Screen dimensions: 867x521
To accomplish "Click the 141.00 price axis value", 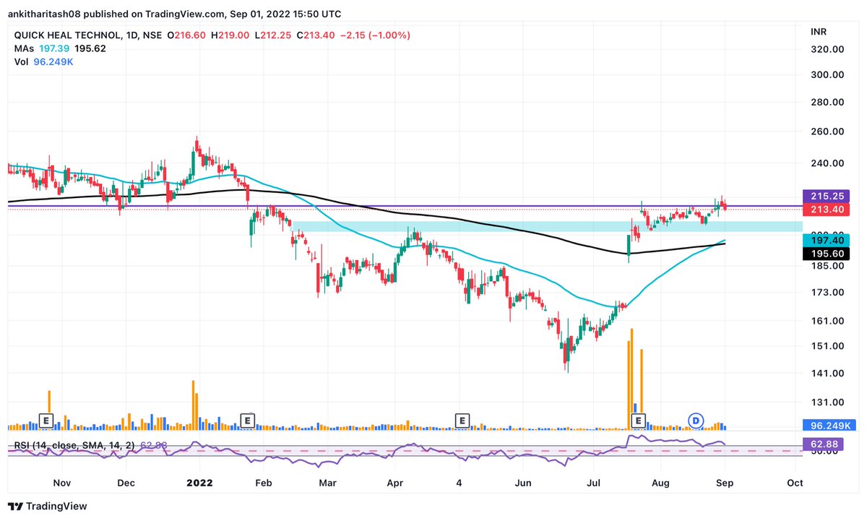I will click(828, 374).
